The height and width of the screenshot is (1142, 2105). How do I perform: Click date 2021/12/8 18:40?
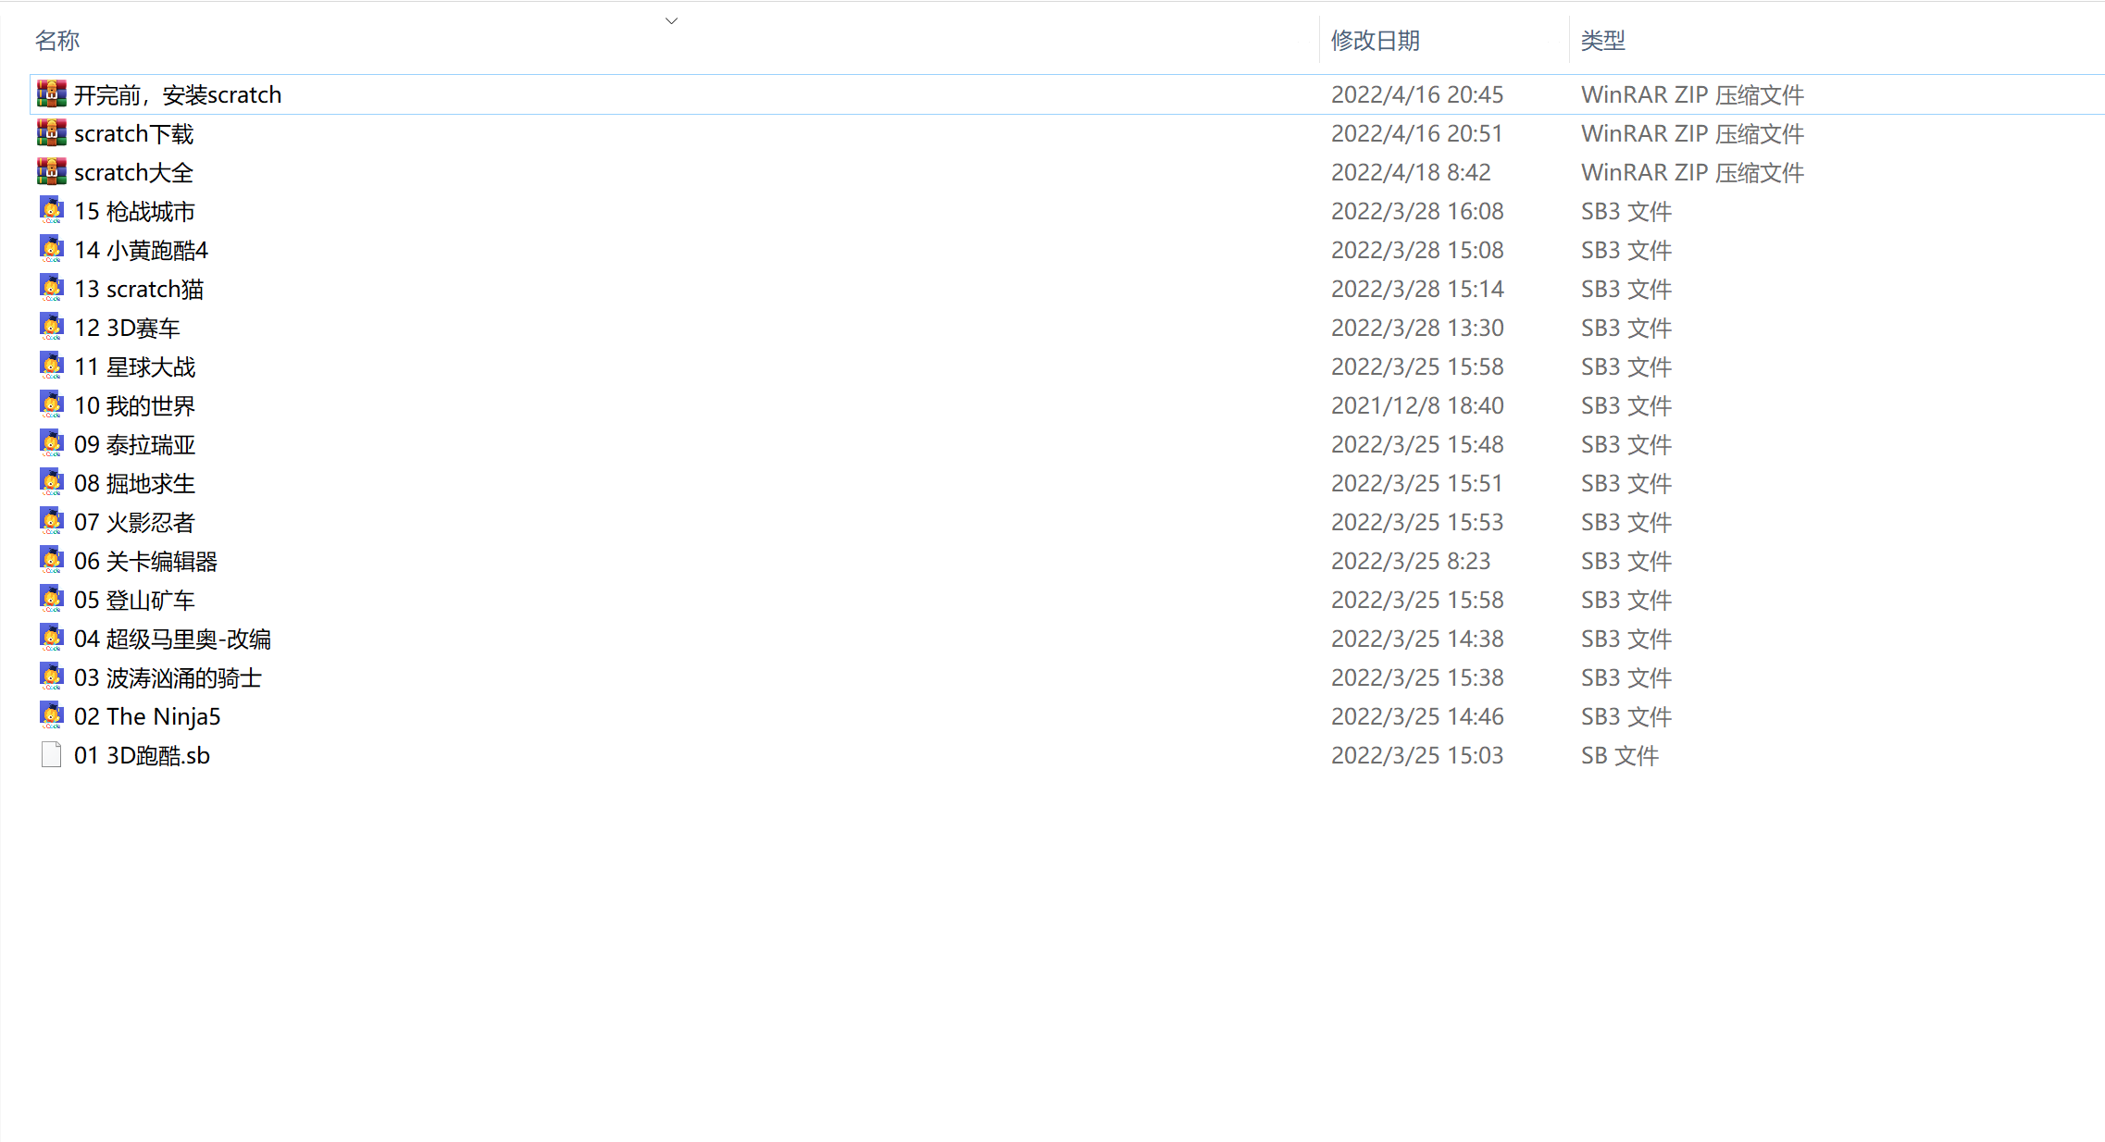1417,405
